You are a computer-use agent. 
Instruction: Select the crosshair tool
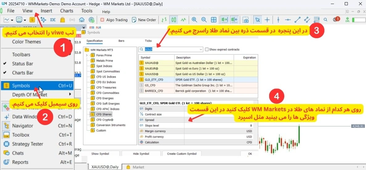pos(267,20)
